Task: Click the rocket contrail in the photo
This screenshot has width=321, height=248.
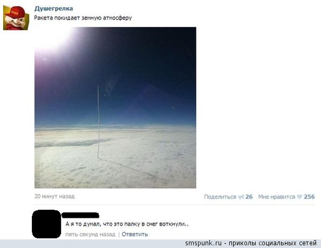Action: pyautogui.click(x=98, y=122)
